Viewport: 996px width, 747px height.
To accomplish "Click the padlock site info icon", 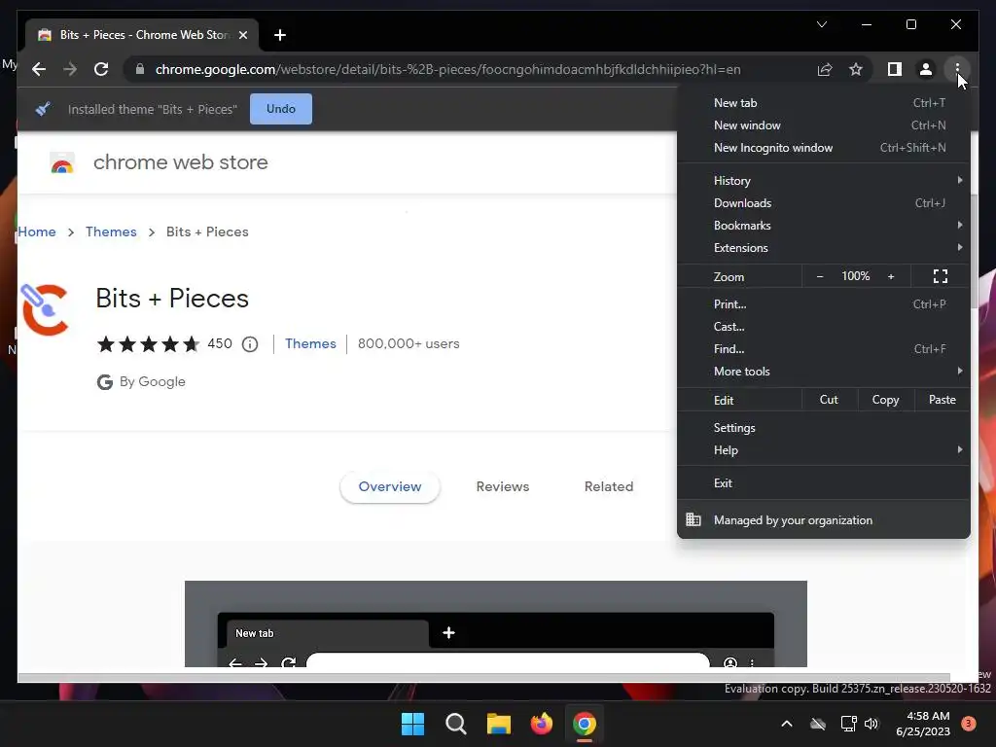I will click(140, 69).
